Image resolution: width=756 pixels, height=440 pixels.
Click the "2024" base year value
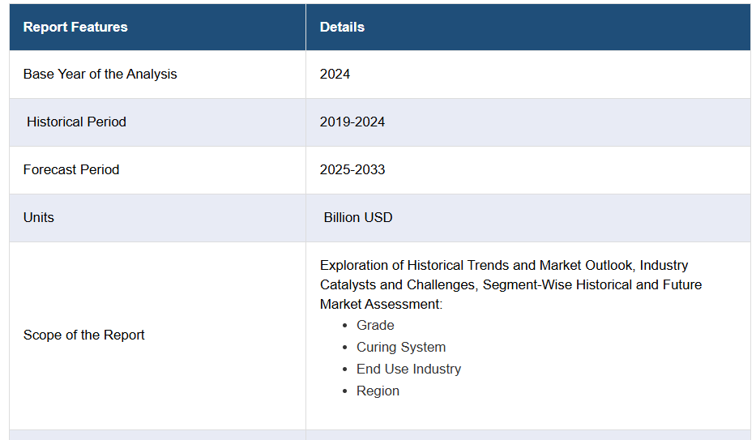coord(335,74)
